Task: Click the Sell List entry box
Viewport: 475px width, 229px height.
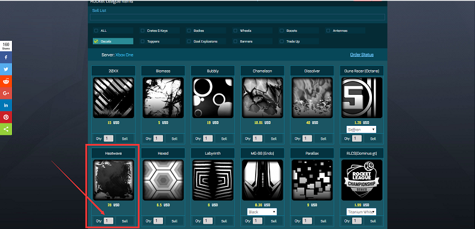Action: pyautogui.click(x=237, y=17)
